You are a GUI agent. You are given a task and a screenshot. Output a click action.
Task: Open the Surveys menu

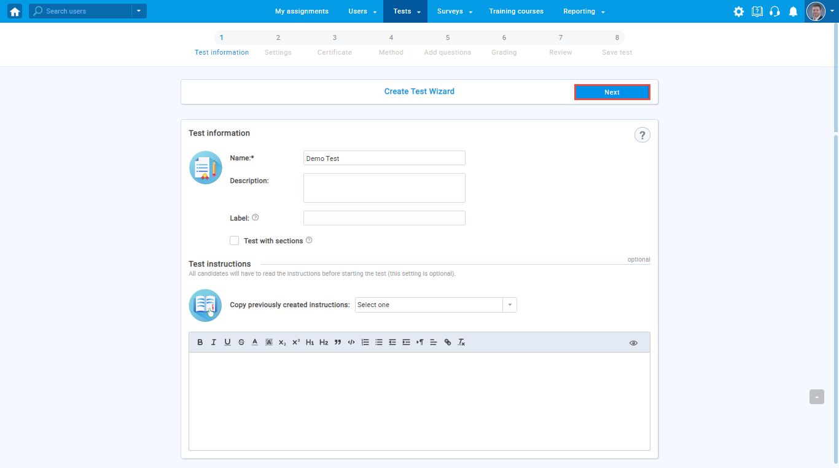(455, 11)
